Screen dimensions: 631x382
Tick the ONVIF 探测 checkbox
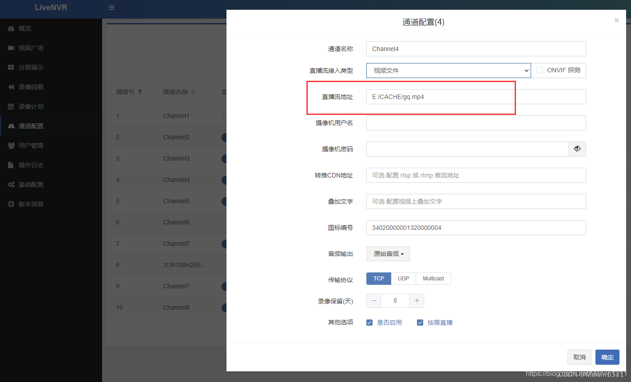pyautogui.click(x=540, y=70)
